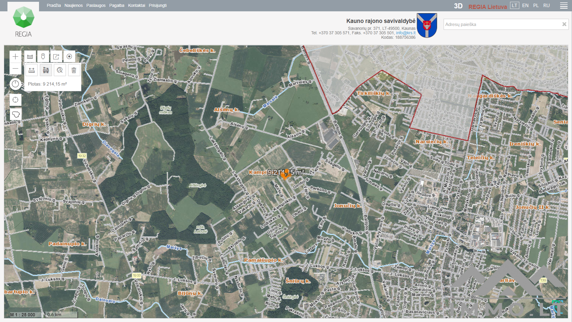Click the info@krs.lt email link
The width and height of the screenshot is (572, 322).
click(x=406, y=33)
